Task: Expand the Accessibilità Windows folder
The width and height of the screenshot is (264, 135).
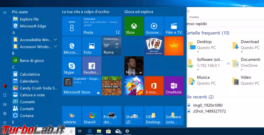Action: point(55,40)
